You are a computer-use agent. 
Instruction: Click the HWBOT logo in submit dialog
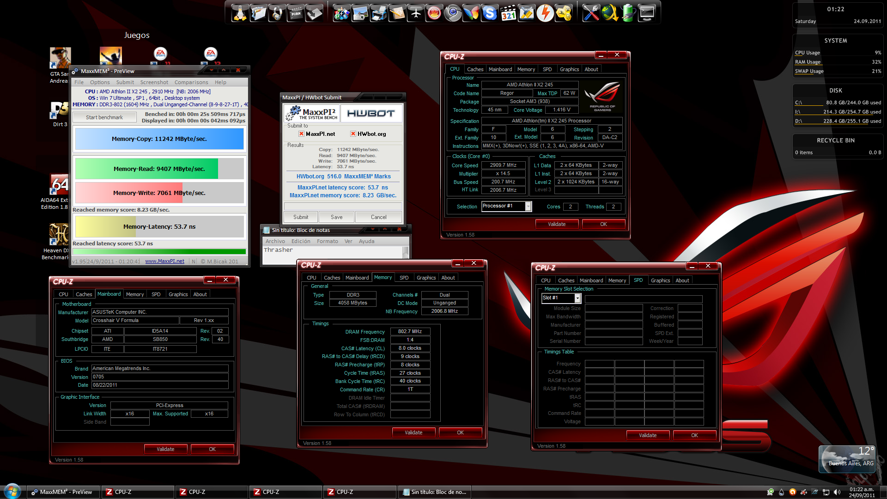point(371,114)
